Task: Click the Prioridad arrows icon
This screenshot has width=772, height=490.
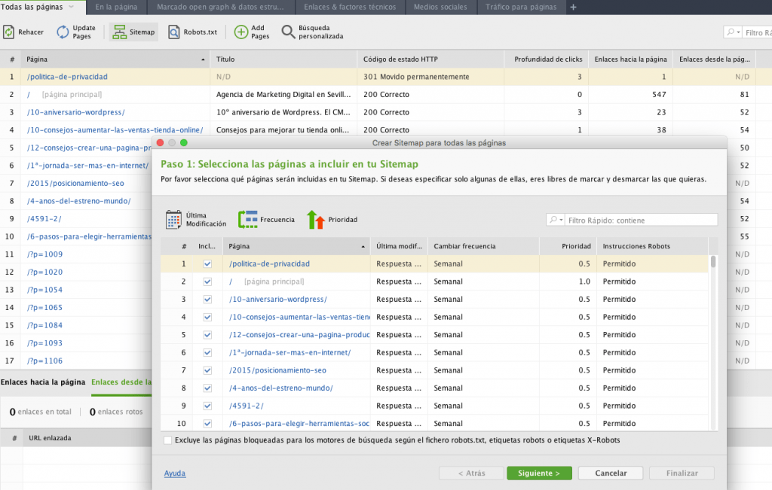Action: point(316,220)
